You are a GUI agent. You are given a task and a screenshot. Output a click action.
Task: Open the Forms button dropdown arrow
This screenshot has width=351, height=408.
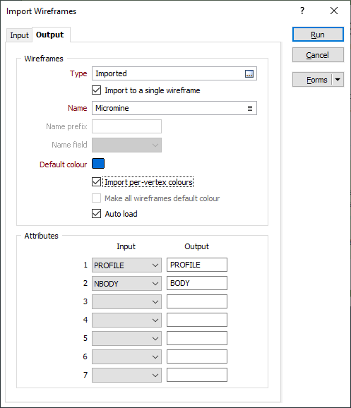click(x=338, y=80)
